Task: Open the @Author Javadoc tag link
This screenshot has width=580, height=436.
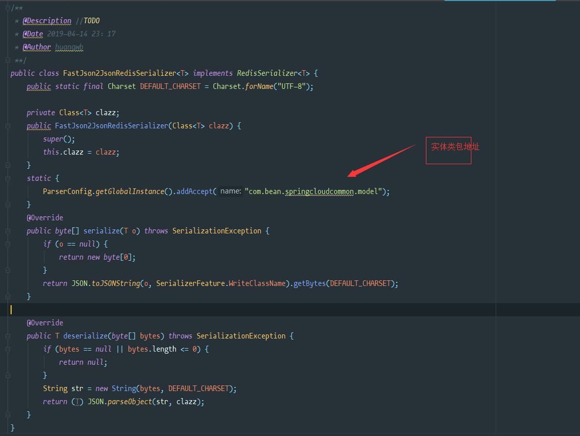Action: [36, 46]
